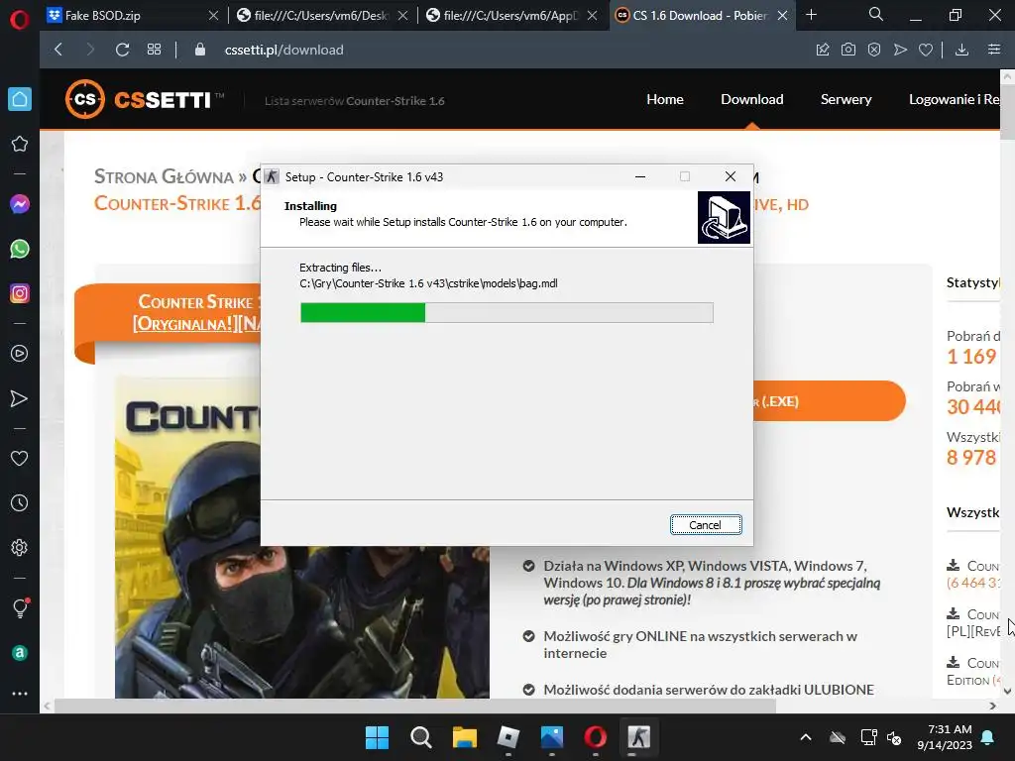Open Settings gear in Opera sidebar
1015x761 pixels.
[x=20, y=547]
